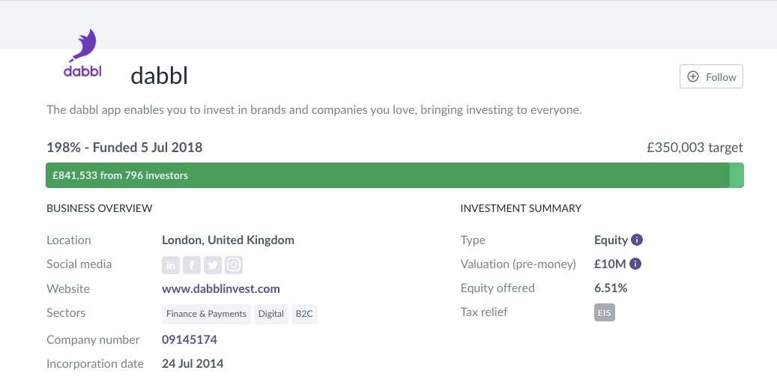The width and height of the screenshot is (777, 385).
Task: Click the EIS tax relief badge
Action: 604,312
